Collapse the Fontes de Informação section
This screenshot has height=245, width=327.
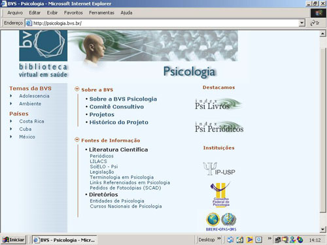(x=77, y=140)
